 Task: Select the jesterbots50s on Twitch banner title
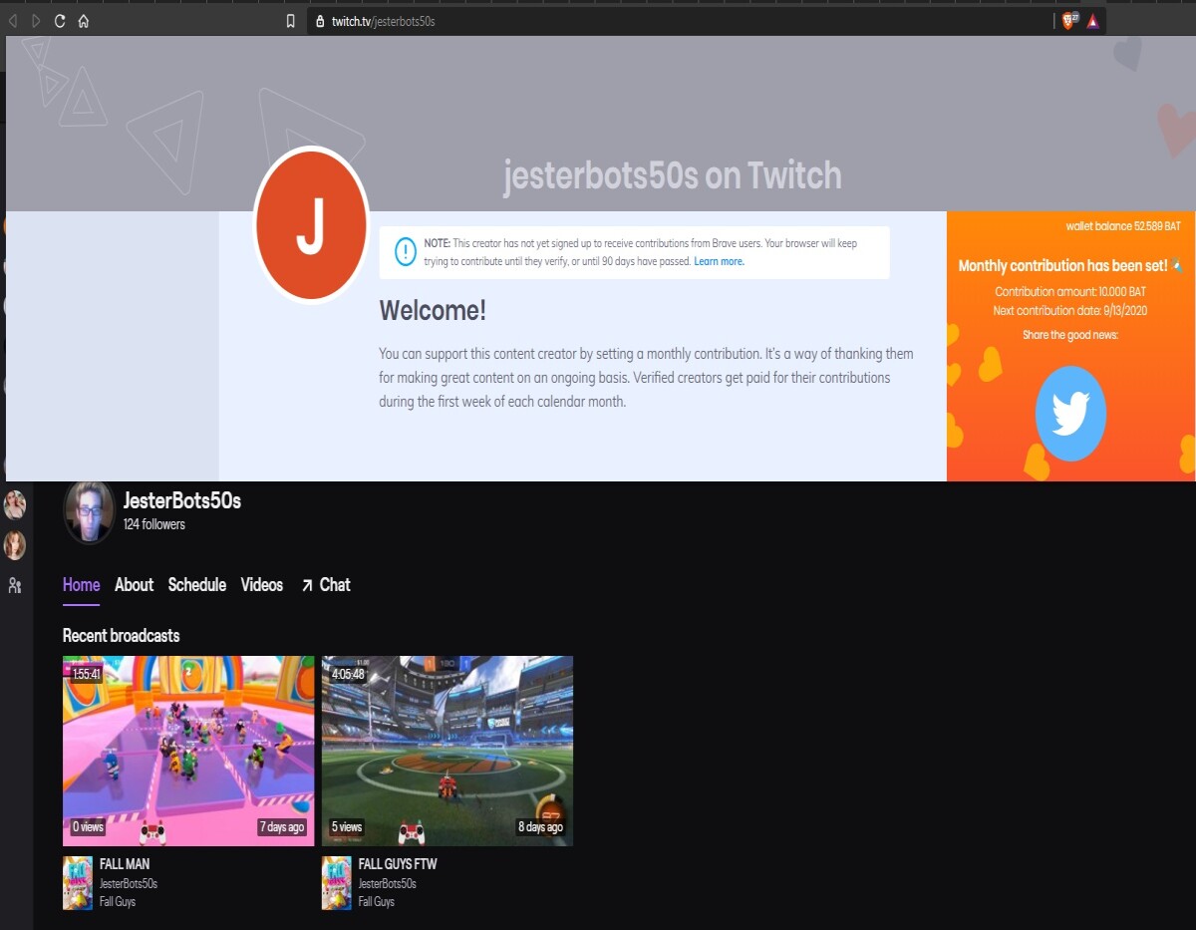coord(673,176)
